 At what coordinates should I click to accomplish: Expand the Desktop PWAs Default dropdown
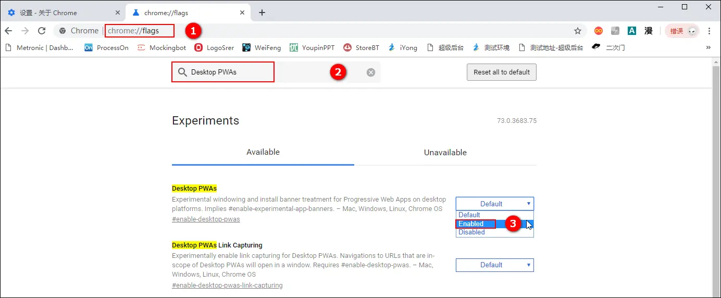(x=494, y=204)
